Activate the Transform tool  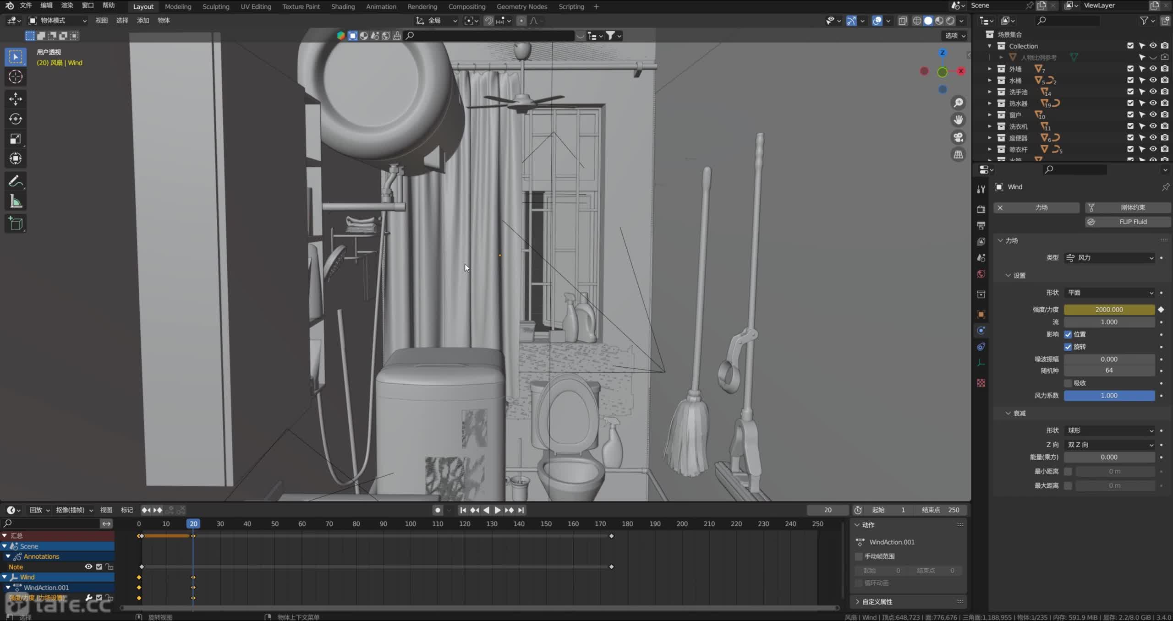click(16, 158)
